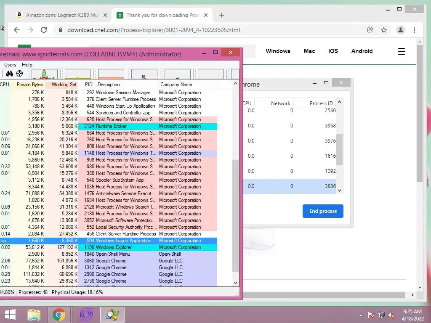Show hidden system tray icons
The height and width of the screenshot is (323, 431).
point(361,315)
